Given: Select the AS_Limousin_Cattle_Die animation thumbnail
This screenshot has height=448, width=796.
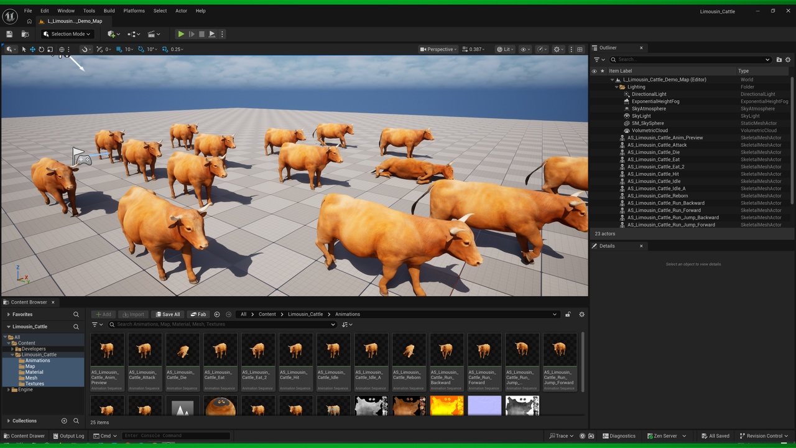Looking at the screenshot, I should tap(182, 362).
